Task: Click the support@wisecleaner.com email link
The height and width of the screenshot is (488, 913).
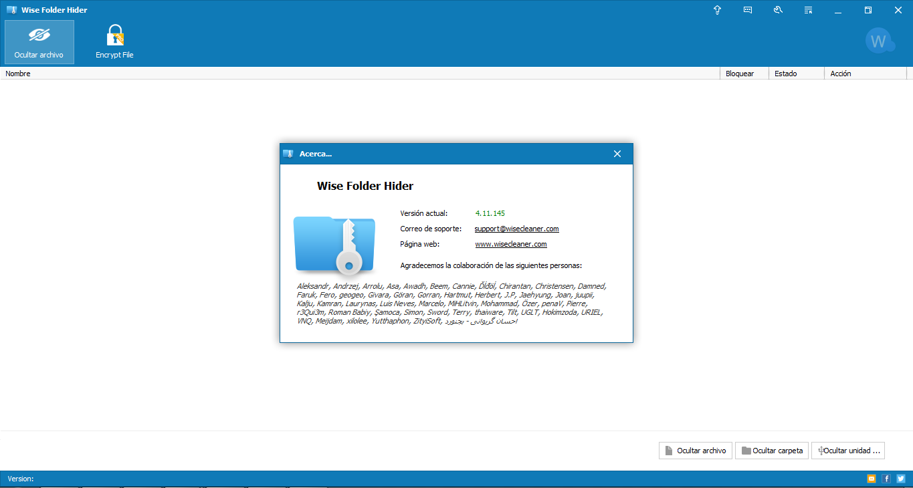Action: 517,229
